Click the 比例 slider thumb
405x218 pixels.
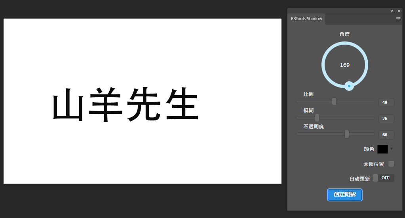(x=334, y=101)
